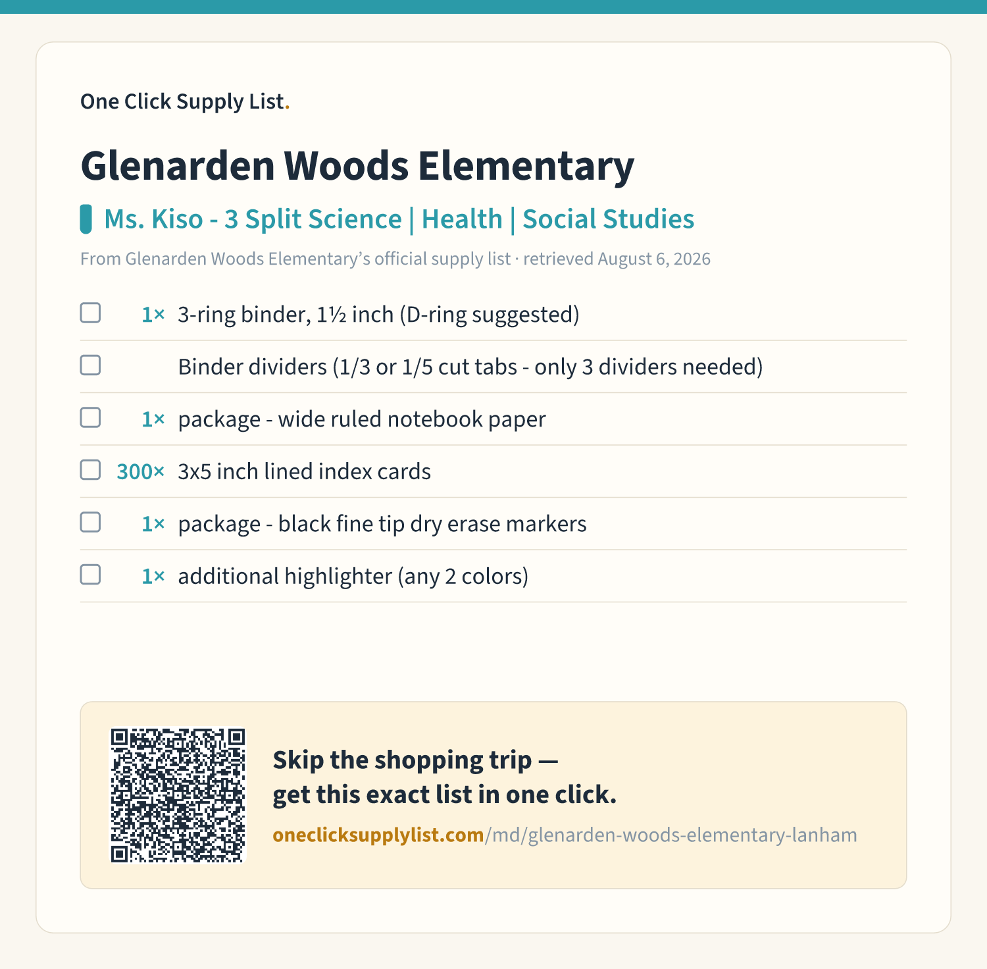
Task: Click the One Click Supply List logo
Action: click(185, 101)
